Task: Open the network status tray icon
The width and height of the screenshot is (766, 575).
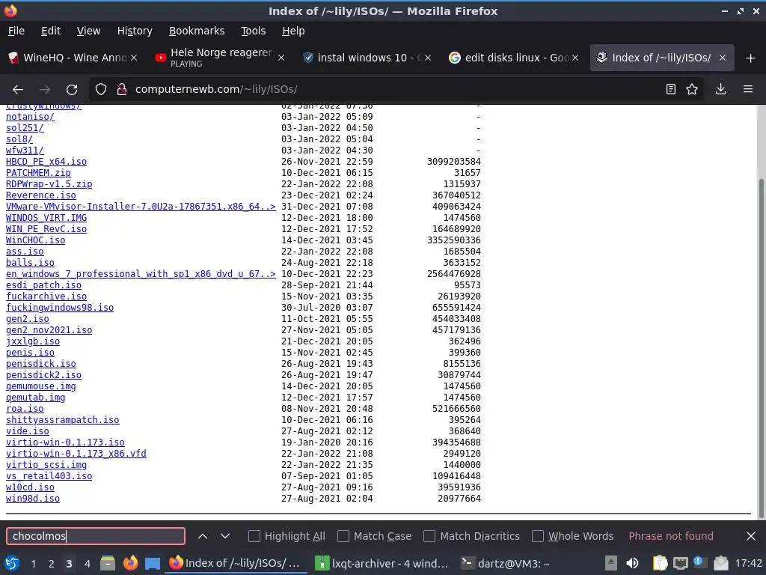Action: 680,563
